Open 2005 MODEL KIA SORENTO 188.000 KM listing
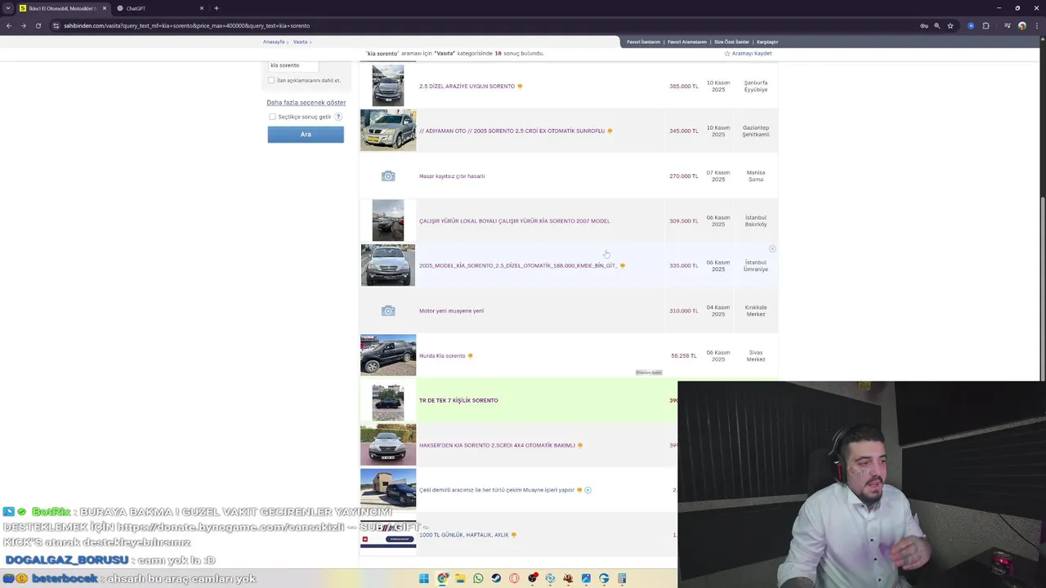The width and height of the screenshot is (1046, 588). [x=518, y=265]
